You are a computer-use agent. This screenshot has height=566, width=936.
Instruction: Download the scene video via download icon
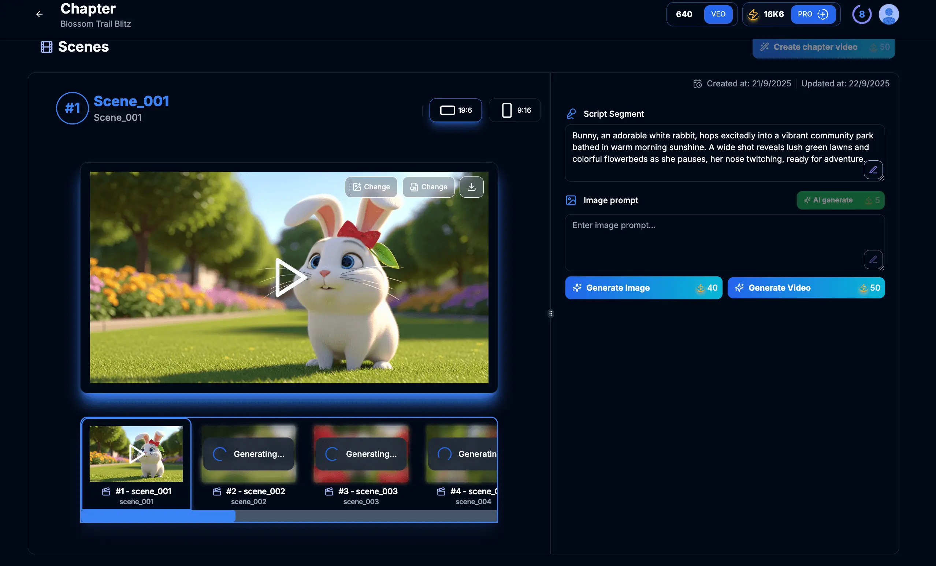[x=471, y=187]
